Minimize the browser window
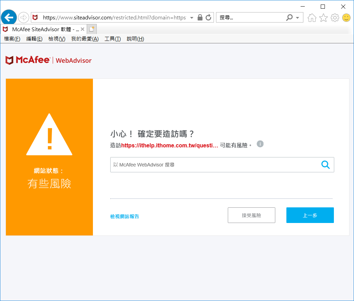The height and width of the screenshot is (301, 354). pyautogui.click(x=303, y=7)
